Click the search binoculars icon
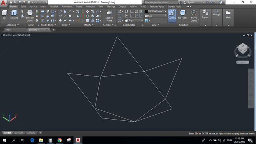 pyautogui.click(x=180, y=2)
